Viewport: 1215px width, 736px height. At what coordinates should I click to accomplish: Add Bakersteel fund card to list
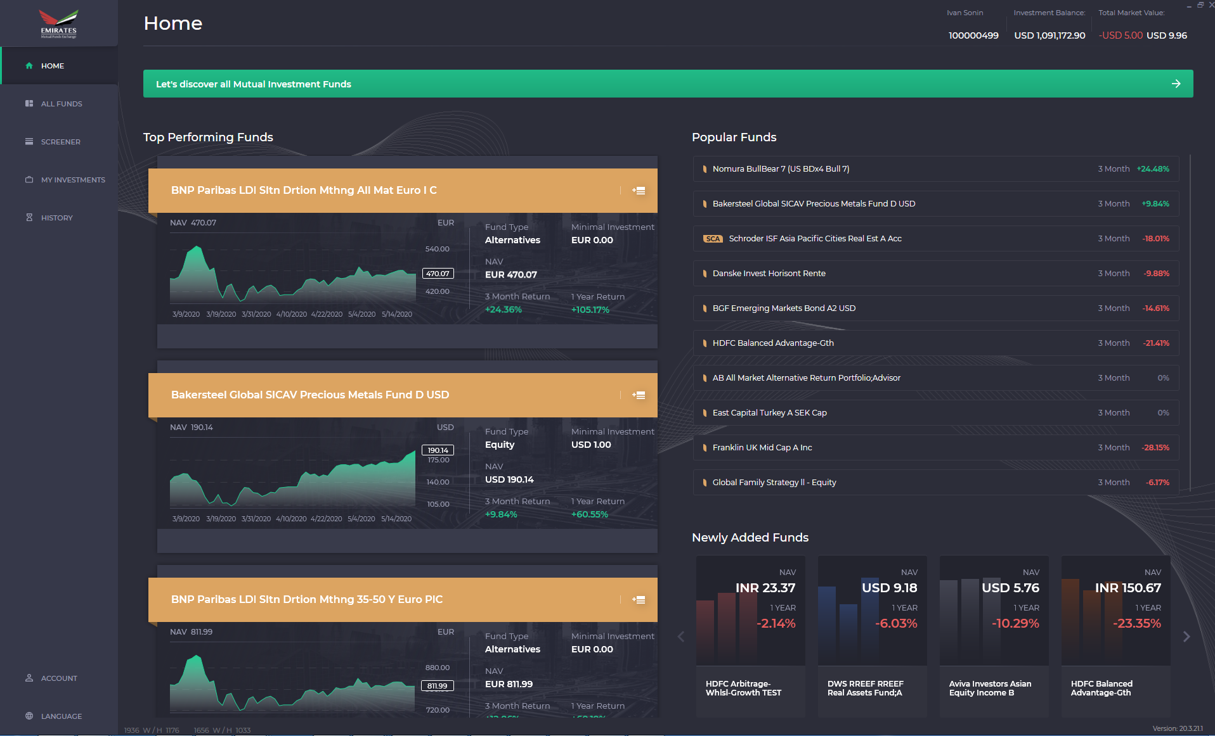639,395
